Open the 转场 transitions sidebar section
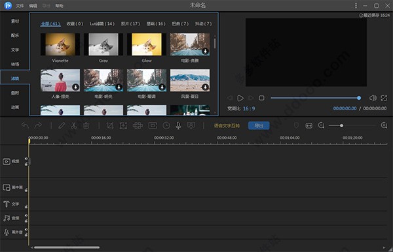 coord(15,64)
